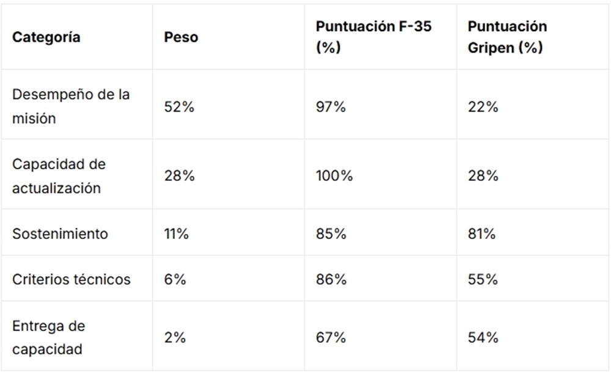
Task: Select the 54% Gripen score
Action: (483, 338)
